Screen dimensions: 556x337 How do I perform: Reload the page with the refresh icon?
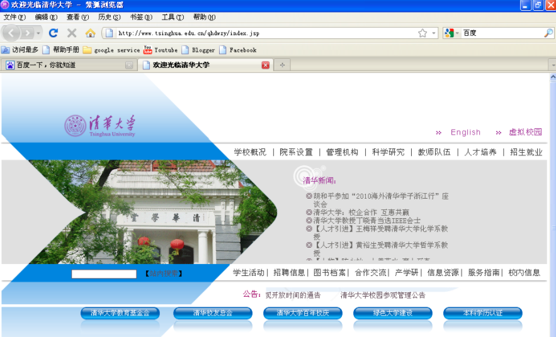53,33
